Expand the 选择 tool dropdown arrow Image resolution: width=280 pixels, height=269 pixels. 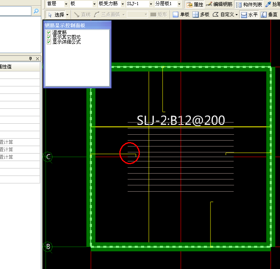67,15
